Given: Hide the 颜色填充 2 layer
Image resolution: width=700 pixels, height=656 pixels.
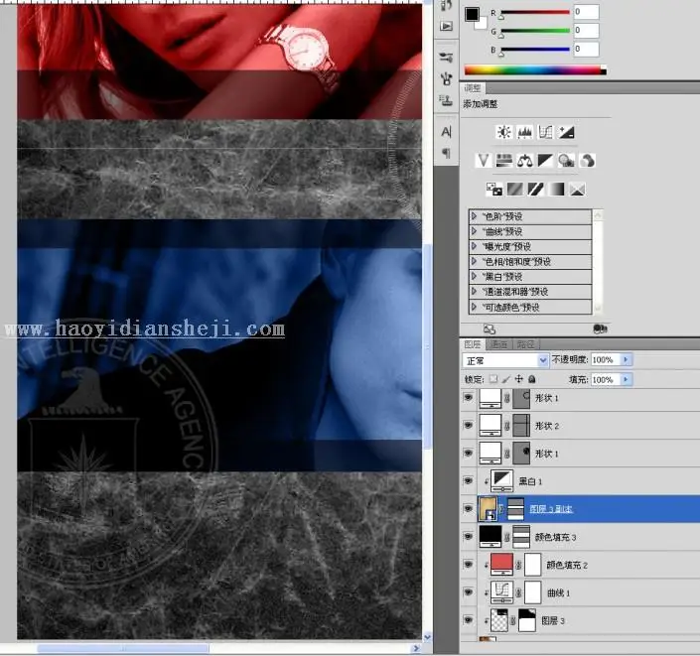Looking at the screenshot, I should pyautogui.click(x=468, y=564).
